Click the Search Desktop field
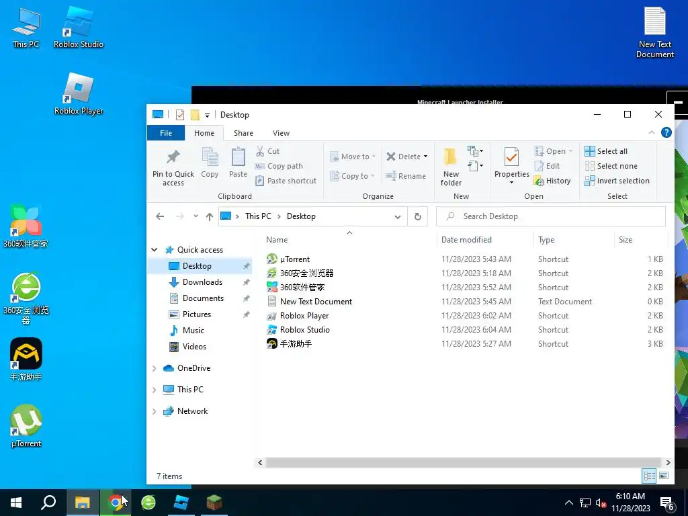The height and width of the screenshot is (516, 688). (551, 216)
